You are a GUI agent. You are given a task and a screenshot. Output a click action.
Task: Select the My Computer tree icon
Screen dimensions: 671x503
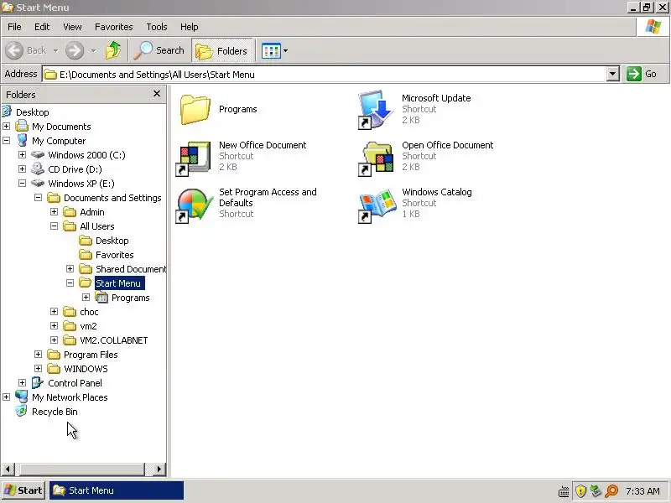point(22,140)
